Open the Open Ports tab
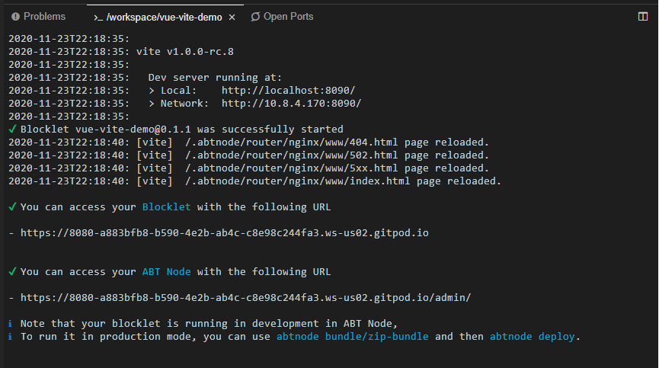 point(287,16)
